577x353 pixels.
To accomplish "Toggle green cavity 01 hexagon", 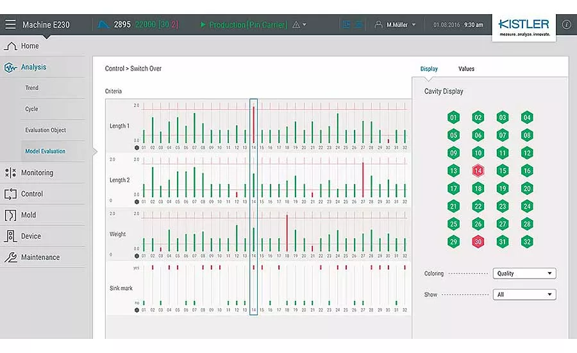I will tap(453, 117).
